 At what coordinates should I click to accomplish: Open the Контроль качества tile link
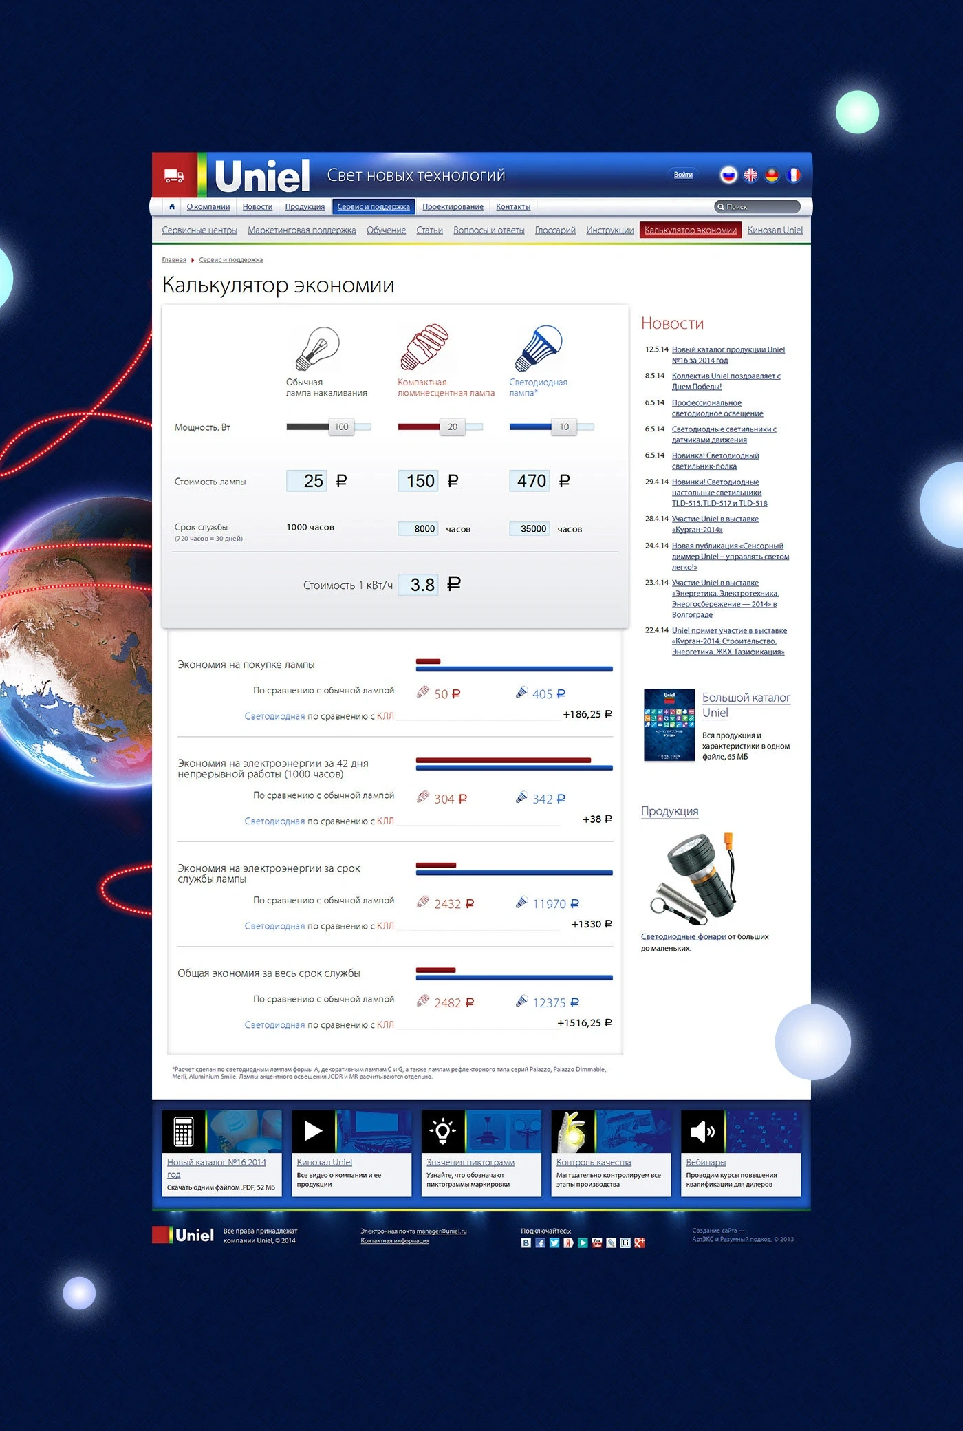point(594,1162)
